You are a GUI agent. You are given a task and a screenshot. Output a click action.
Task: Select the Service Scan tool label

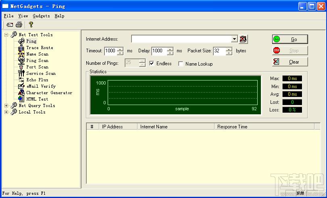pos(41,73)
